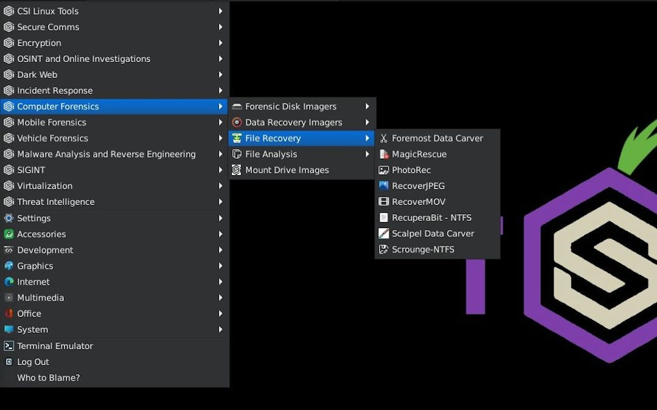
Task: Click the scissors icon beside Foremost Data Carver
Action: [383, 139]
